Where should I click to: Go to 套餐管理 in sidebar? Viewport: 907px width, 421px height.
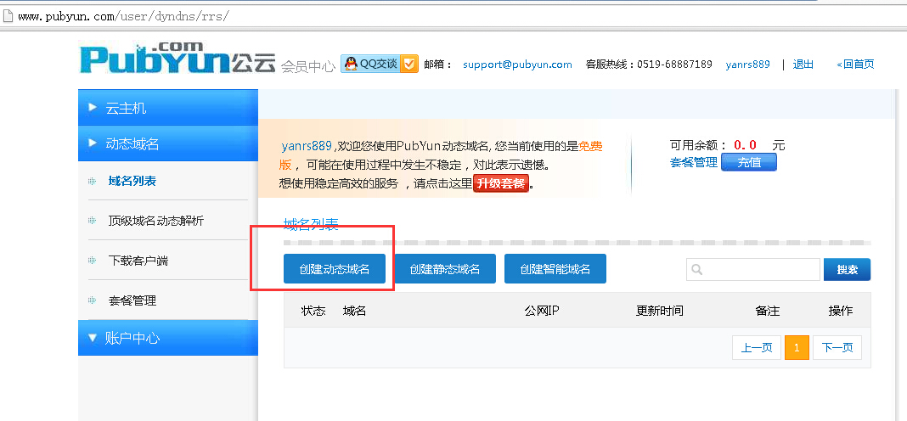132,300
